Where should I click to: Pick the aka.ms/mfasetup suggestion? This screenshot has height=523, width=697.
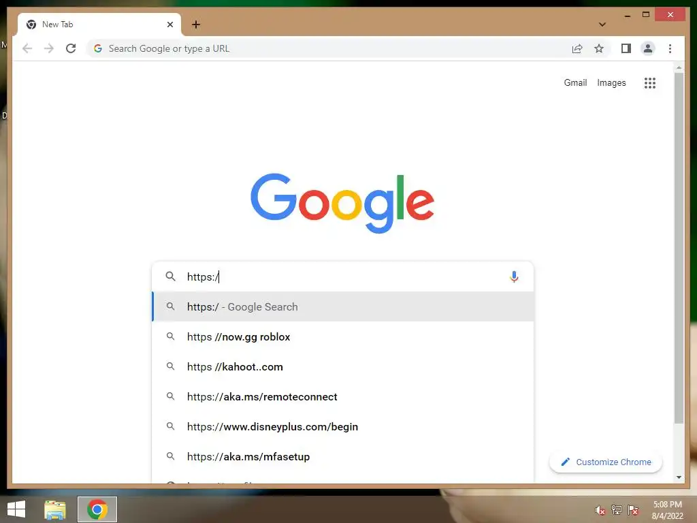coord(343,457)
